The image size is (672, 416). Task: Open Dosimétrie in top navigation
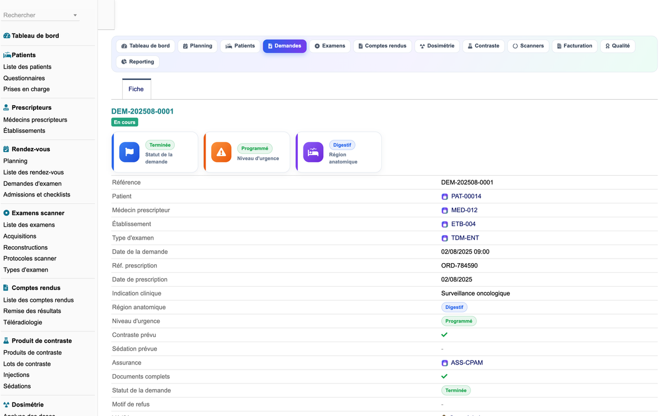(437, 46)
